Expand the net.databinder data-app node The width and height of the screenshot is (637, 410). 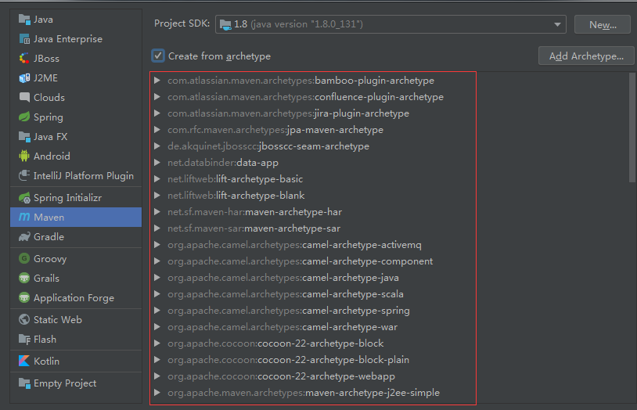pos(157,163)
